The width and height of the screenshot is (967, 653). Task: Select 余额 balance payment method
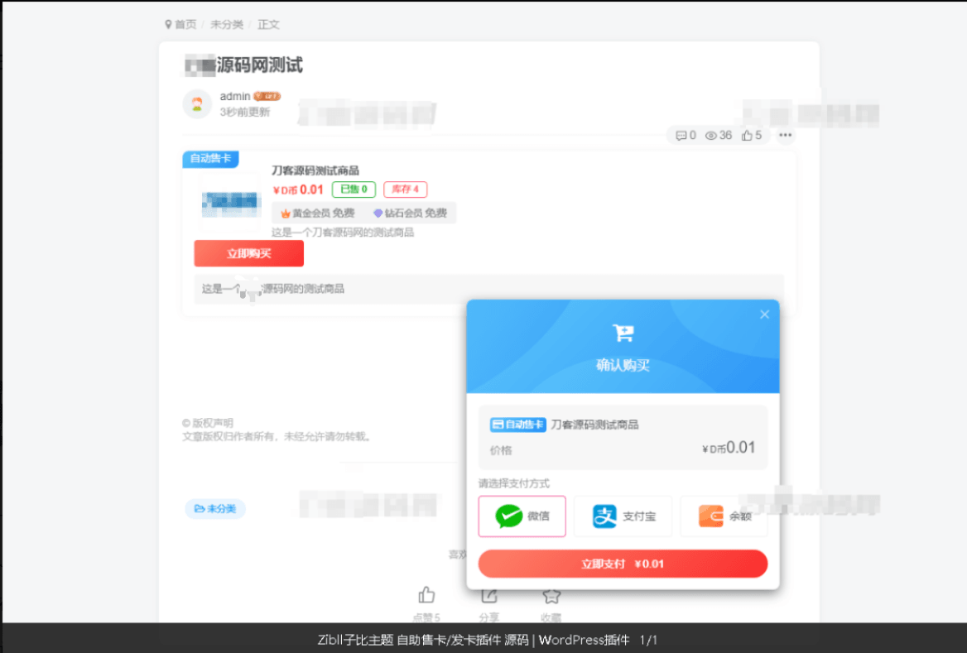tap(724, 516)
